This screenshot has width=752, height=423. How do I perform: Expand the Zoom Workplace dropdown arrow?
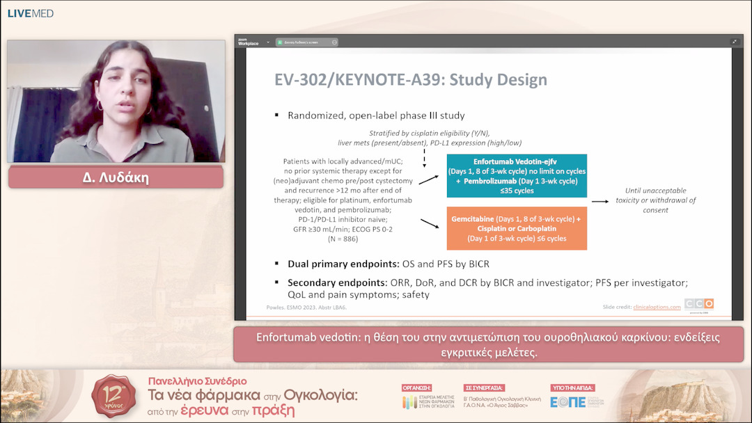point(267,42)
